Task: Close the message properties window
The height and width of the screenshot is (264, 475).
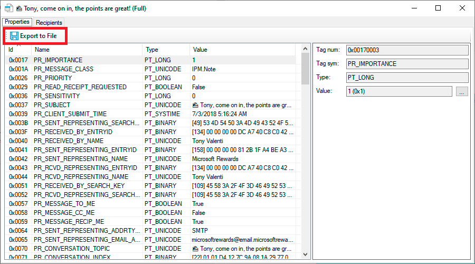Action: click(462, 8)
